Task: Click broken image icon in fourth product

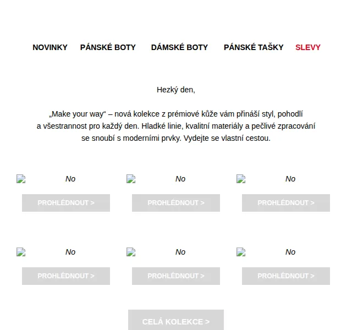Action: tap(21, 252)
